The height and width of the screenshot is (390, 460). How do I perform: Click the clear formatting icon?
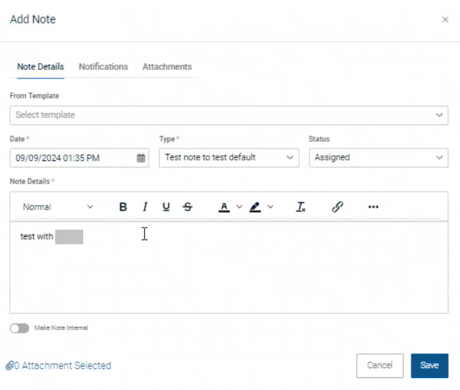[x=301, y=207]
